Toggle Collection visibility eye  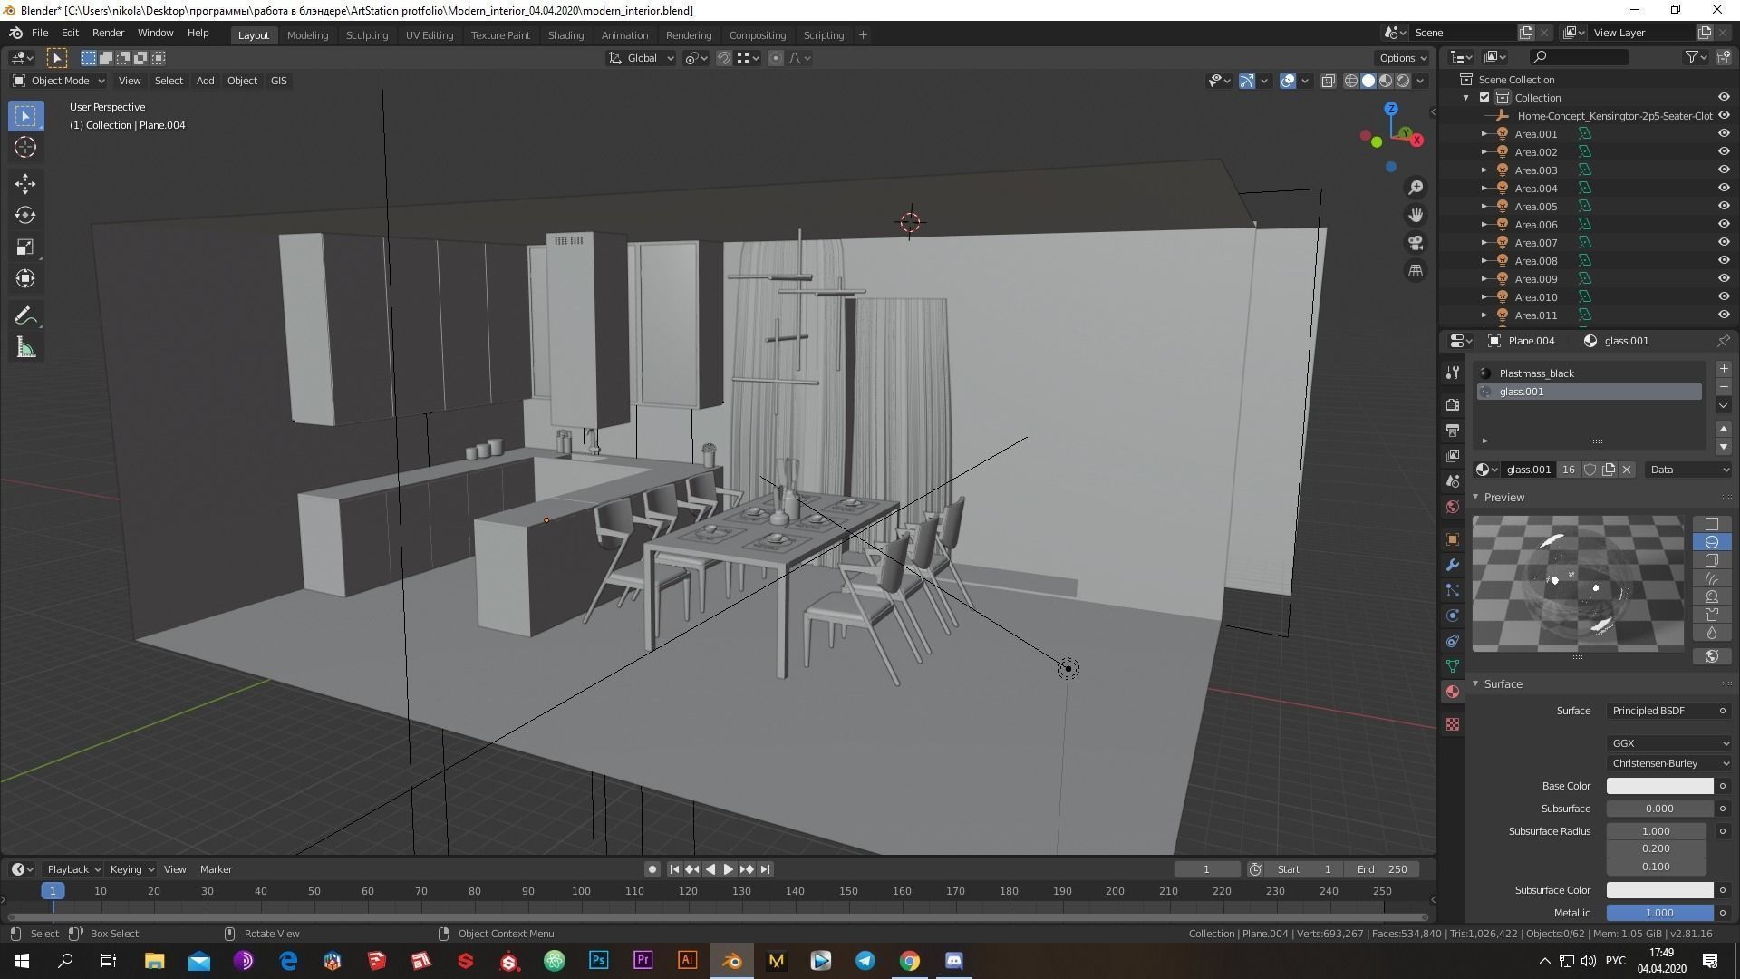pyautogui.click(x=1724, y=98)
